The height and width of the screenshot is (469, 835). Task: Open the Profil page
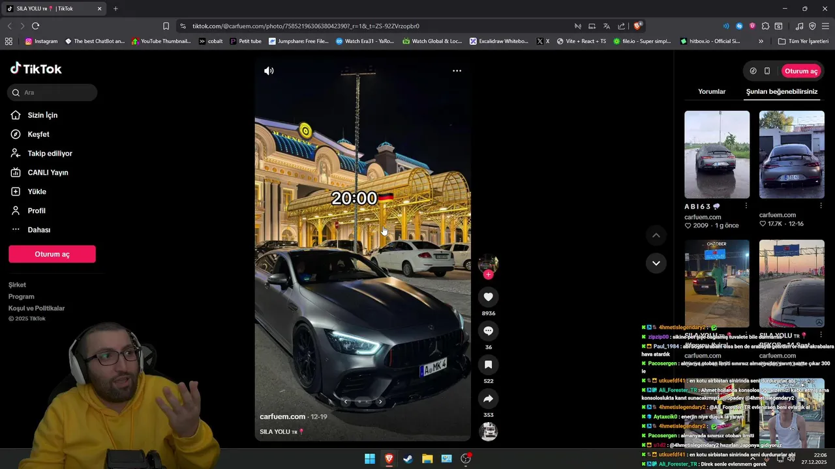click(x=37, y=211)
